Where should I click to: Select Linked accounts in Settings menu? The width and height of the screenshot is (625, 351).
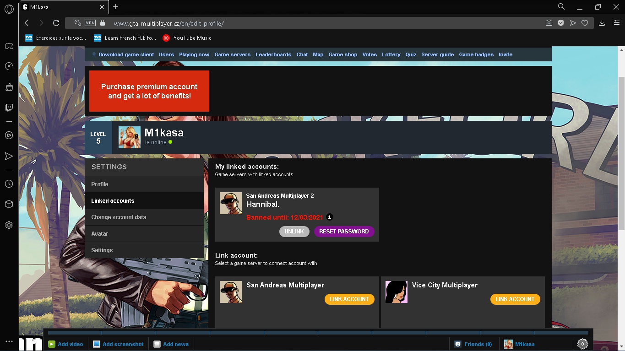point(144,201)
